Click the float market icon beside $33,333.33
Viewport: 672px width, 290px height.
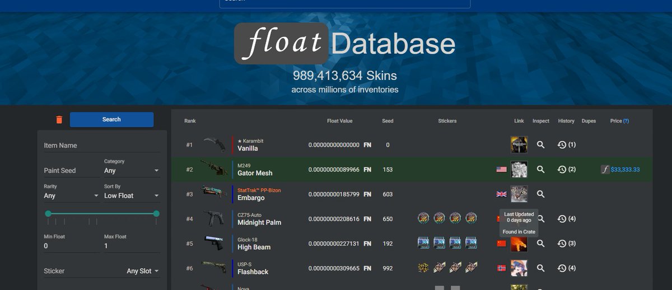[605, 169]
